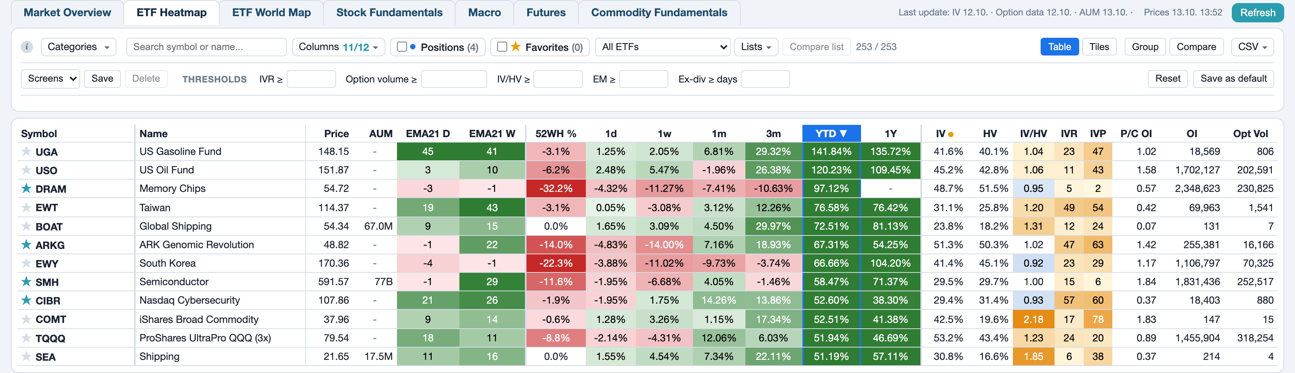Screen dimensions: 1295x373
Task: Toggle favorite star for EWY
Action: coord(26,263)
